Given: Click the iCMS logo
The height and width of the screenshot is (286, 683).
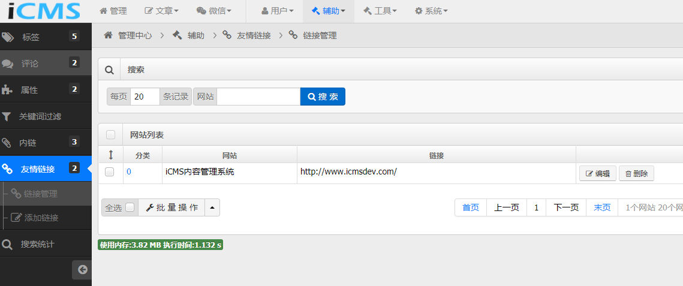Looking at the screenshot, I should [x=44, y=11].
